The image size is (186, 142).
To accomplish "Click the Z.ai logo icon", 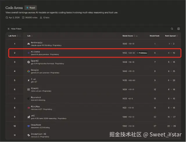I will point(28,80).
